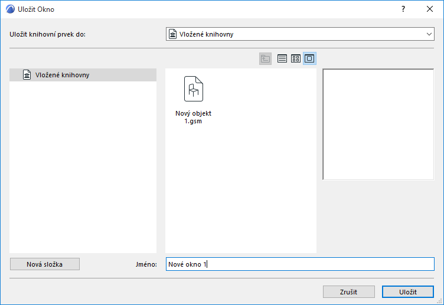Confirm saving with the Uložit button
The width and height of the screenshot is (444, 305).
pos(408,291)
